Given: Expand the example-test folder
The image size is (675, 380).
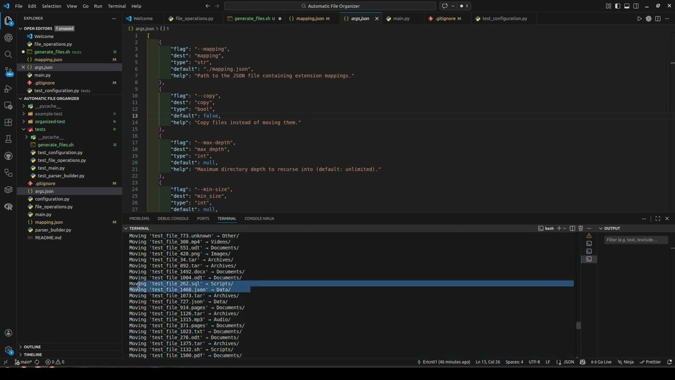Looking at the screenshot, I should coord(23,114).
